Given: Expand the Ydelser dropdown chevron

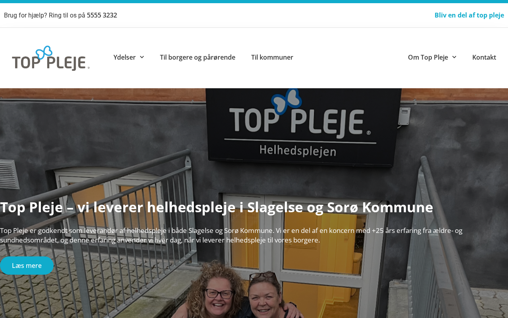Looking at the screenshot, I should click(x=142, y=57).
